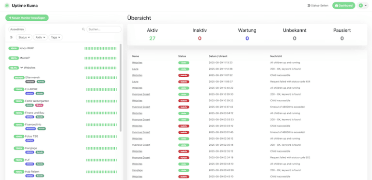Click the magnifier search icon
This screenshot has width=372, height=180.
(83, 29)
